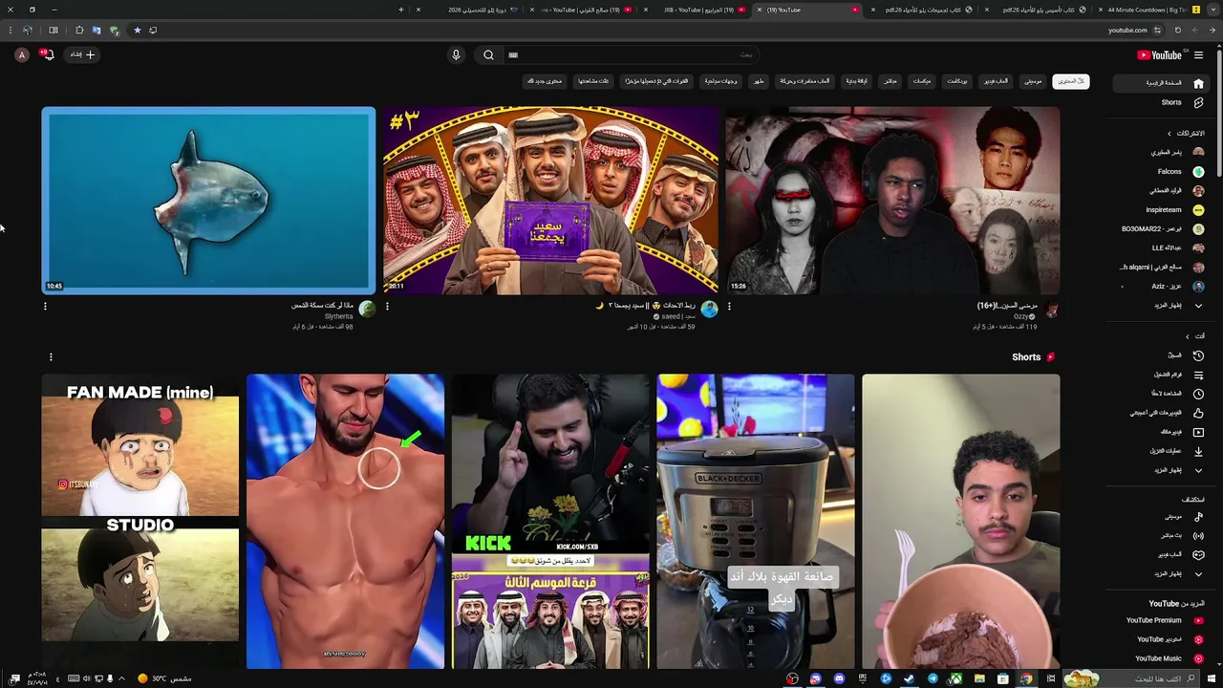Open Ozzy channel avatar under video

[x=1051, y=310]
